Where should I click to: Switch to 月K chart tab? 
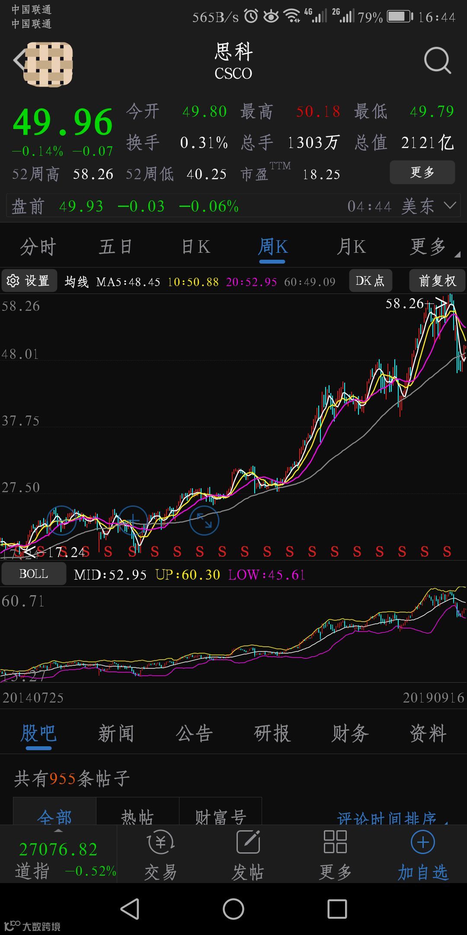tap(351, 247)
